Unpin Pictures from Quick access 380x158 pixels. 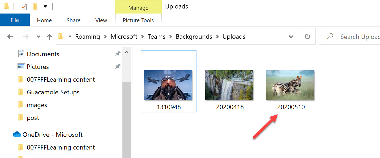tap(118, 66)
